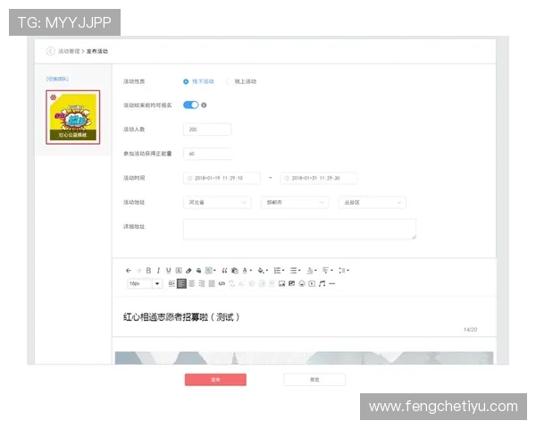Open paragraph spacing-before dropdown

312,271
